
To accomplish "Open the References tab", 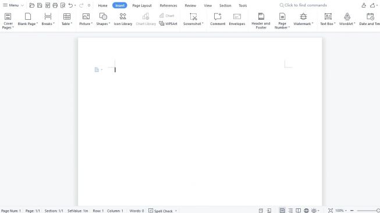I will coord(168,5).
